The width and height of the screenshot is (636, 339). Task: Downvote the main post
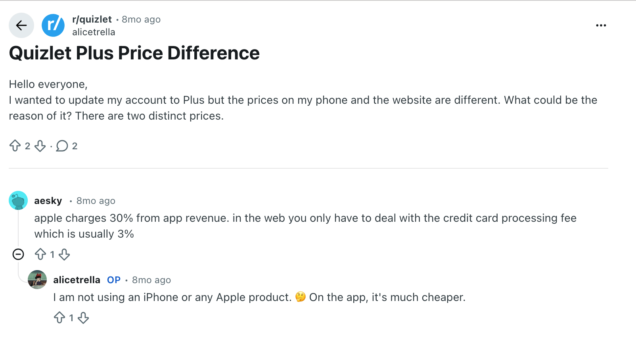[x=40, y=146]
